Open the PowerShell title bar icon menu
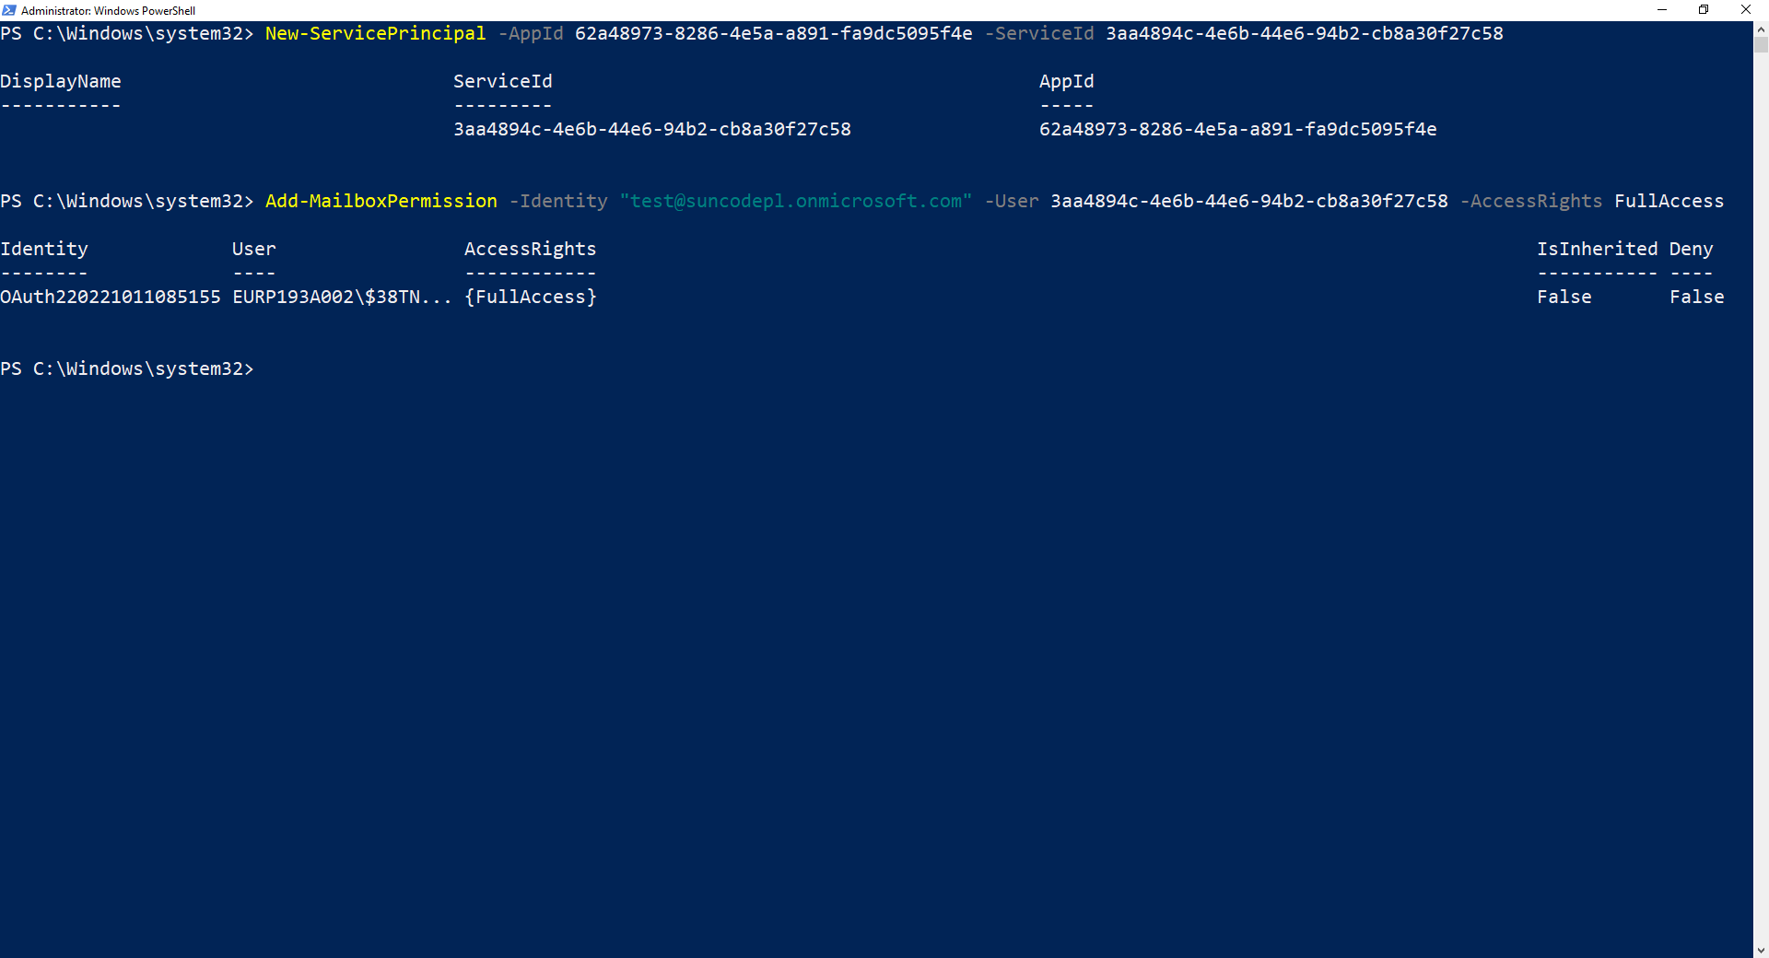This screenshot has height=958, width=1769. point(9,10)
